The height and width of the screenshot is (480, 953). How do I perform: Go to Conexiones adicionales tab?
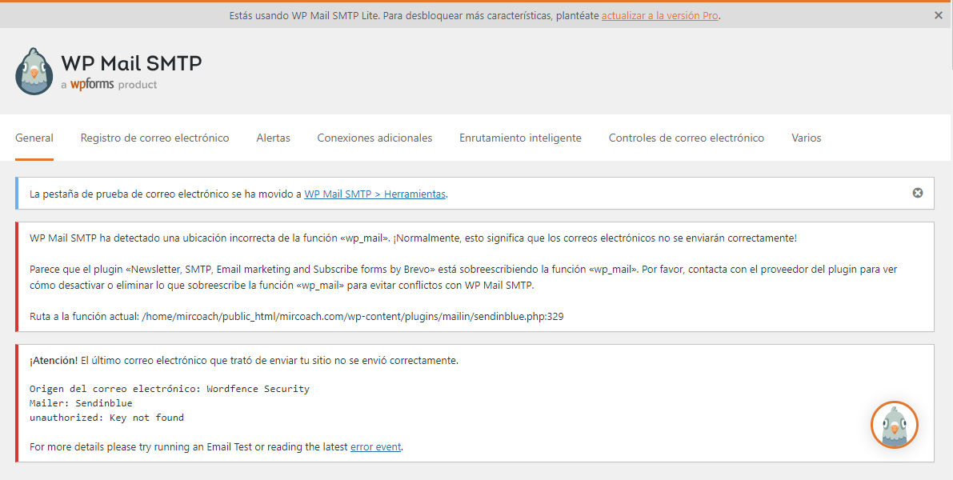374,138
